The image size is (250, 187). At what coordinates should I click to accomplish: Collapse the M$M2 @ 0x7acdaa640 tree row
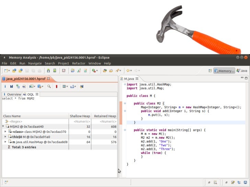pyautogui.click(x=3, y=126)
